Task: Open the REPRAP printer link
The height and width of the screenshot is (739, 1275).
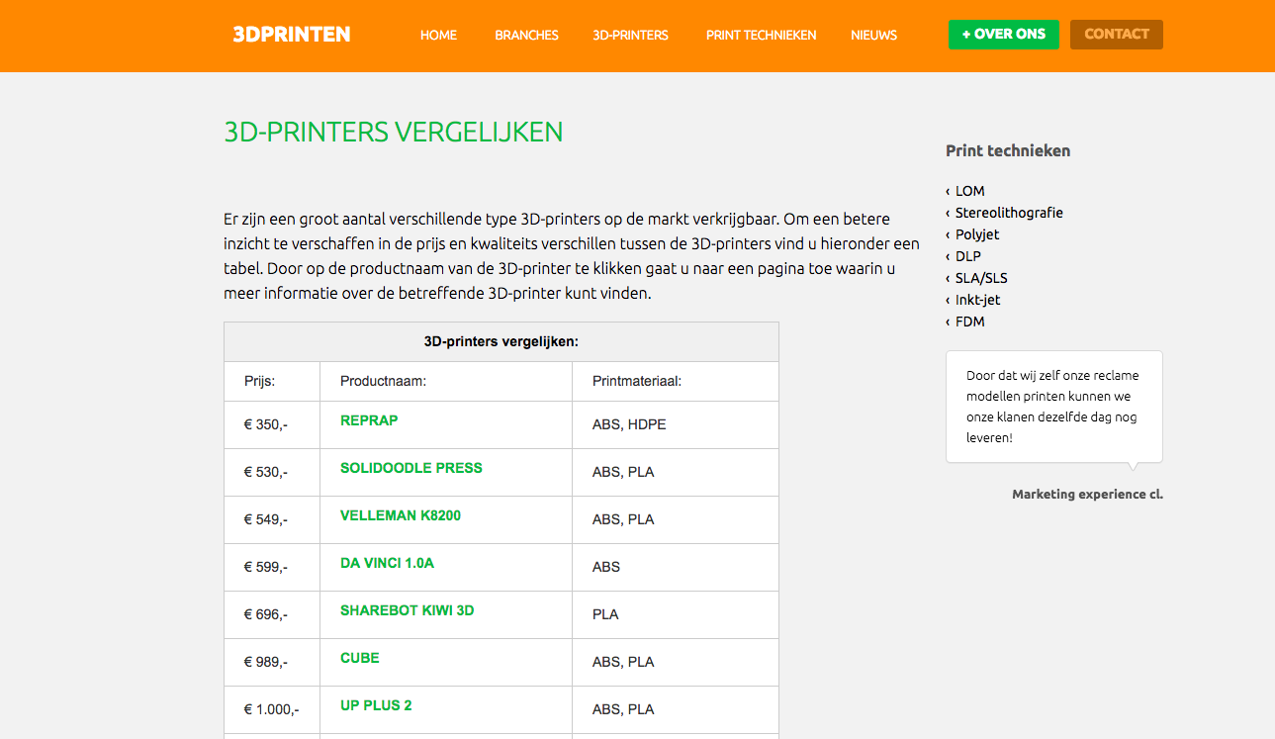Action: click(x=369, y=420)
